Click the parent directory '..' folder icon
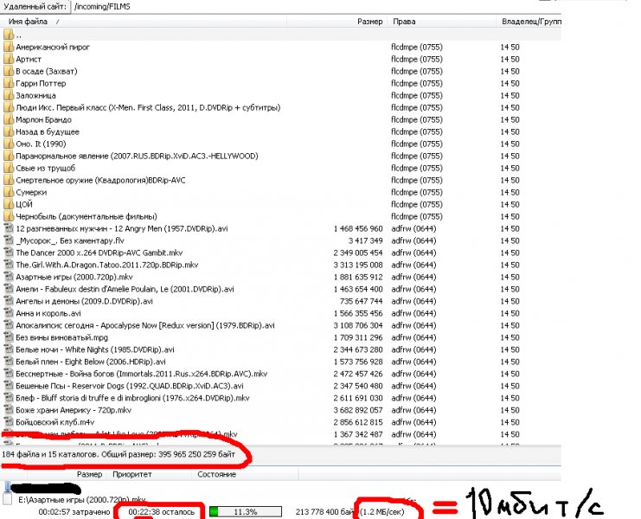Viewport: 641px width, 519px height. coord(8,35)
